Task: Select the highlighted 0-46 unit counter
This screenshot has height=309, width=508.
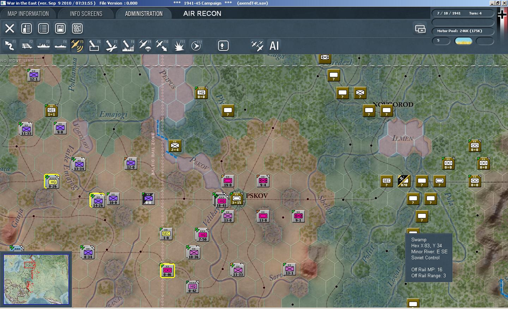Action: pyautogui.click(x=167, y=271)
